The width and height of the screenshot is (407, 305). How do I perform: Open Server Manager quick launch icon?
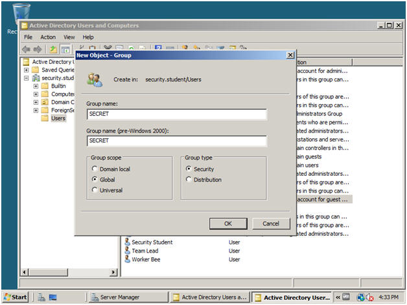(41, 297)
